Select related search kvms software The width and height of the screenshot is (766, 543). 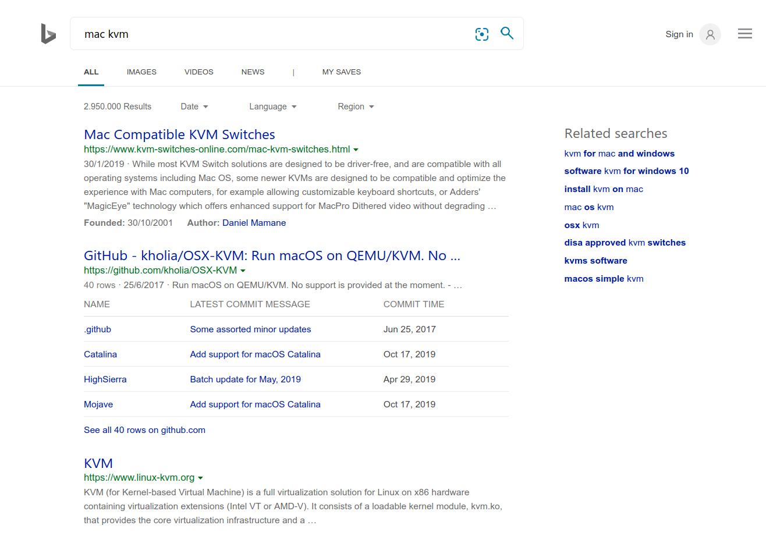(x=595, y=261)
